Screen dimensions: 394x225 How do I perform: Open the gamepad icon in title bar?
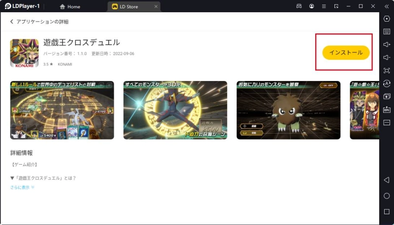(x=299, y=6)
